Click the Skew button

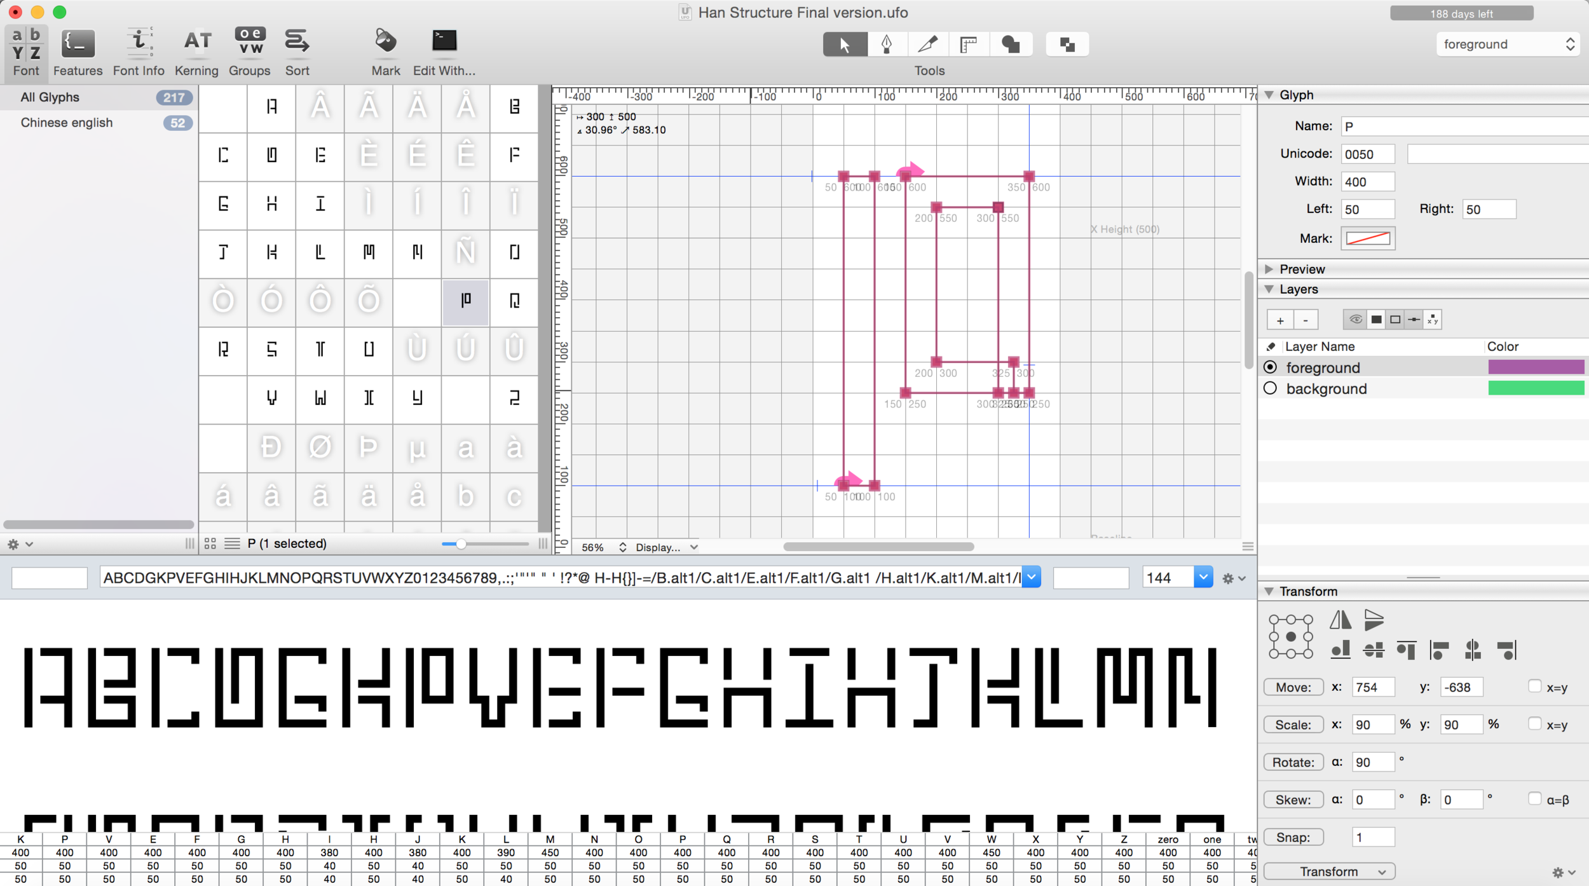tap(1293, 800)
